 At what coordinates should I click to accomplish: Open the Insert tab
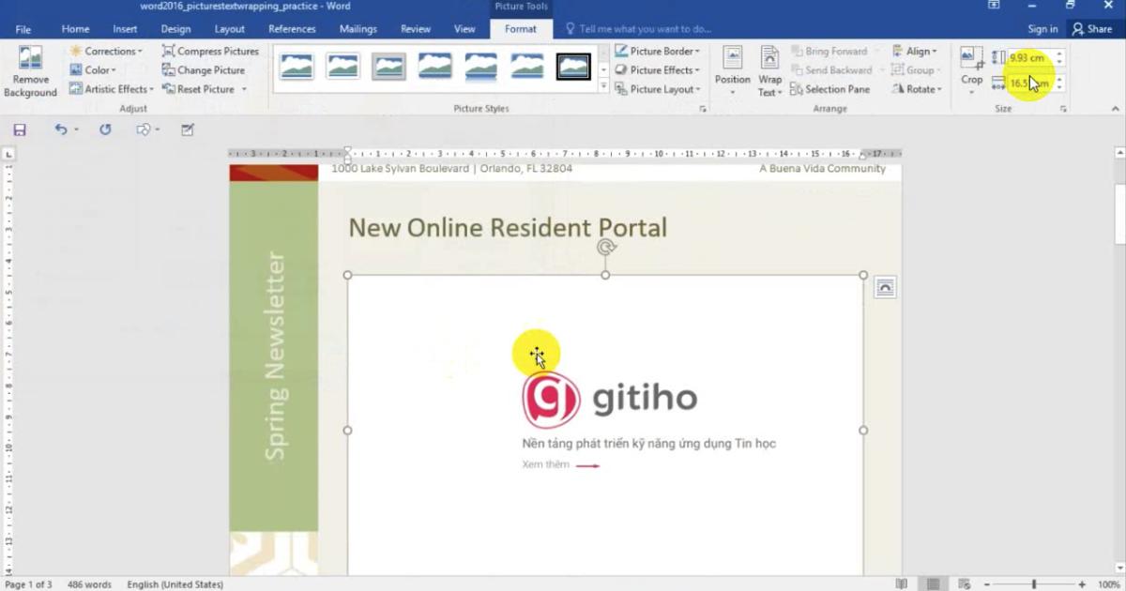(x=125, y=29)
